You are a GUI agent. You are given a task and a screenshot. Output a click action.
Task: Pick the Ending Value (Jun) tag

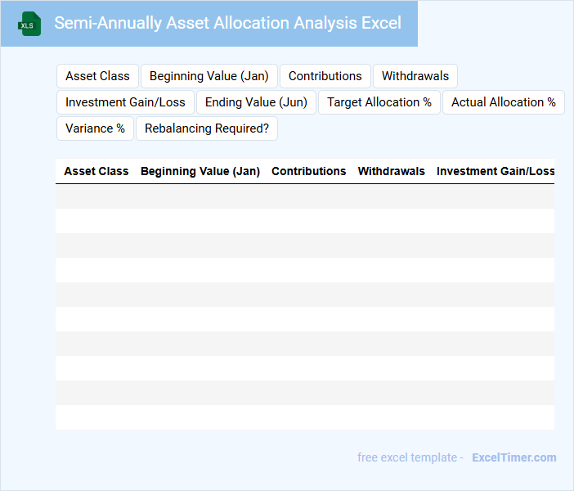pyautogui.click(x=256, y=102)
